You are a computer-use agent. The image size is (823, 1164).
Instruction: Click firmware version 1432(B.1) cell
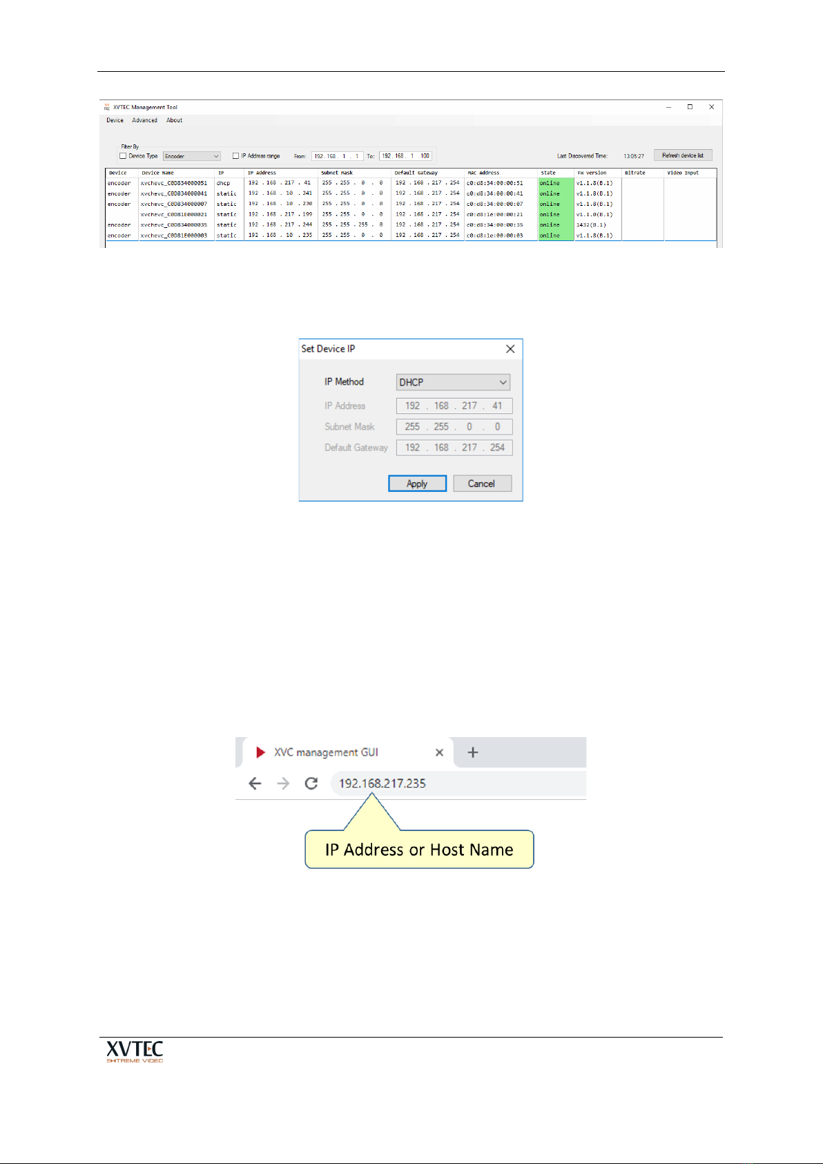click(598, 225)
